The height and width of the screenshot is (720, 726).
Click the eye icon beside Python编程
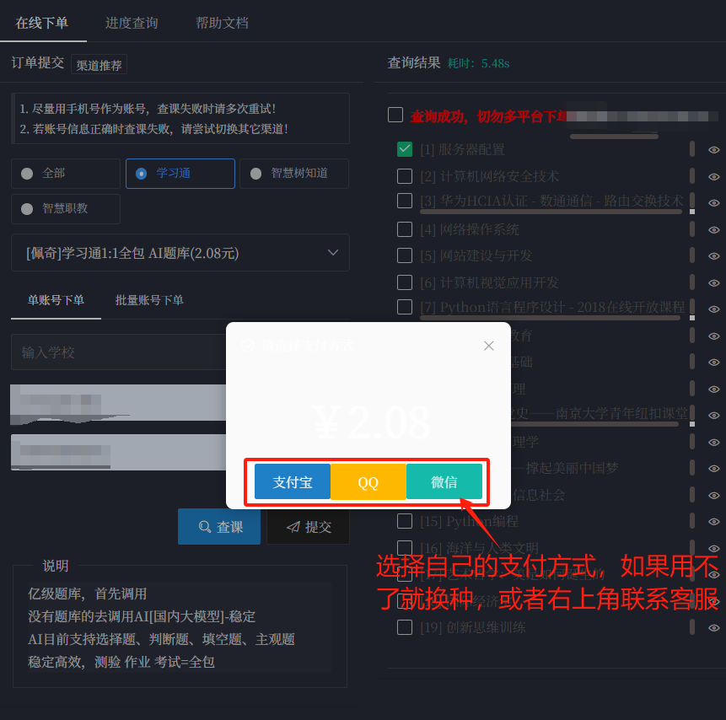714,521
